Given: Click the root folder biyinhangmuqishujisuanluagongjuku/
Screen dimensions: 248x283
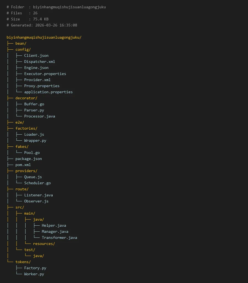Looking at the screenshot, I should (44, 37).
